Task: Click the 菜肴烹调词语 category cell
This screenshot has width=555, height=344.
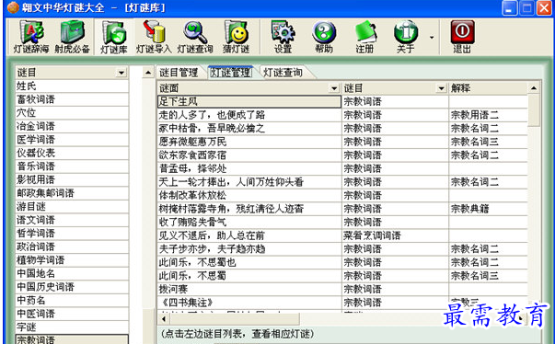Action: [x=395, y=235]
